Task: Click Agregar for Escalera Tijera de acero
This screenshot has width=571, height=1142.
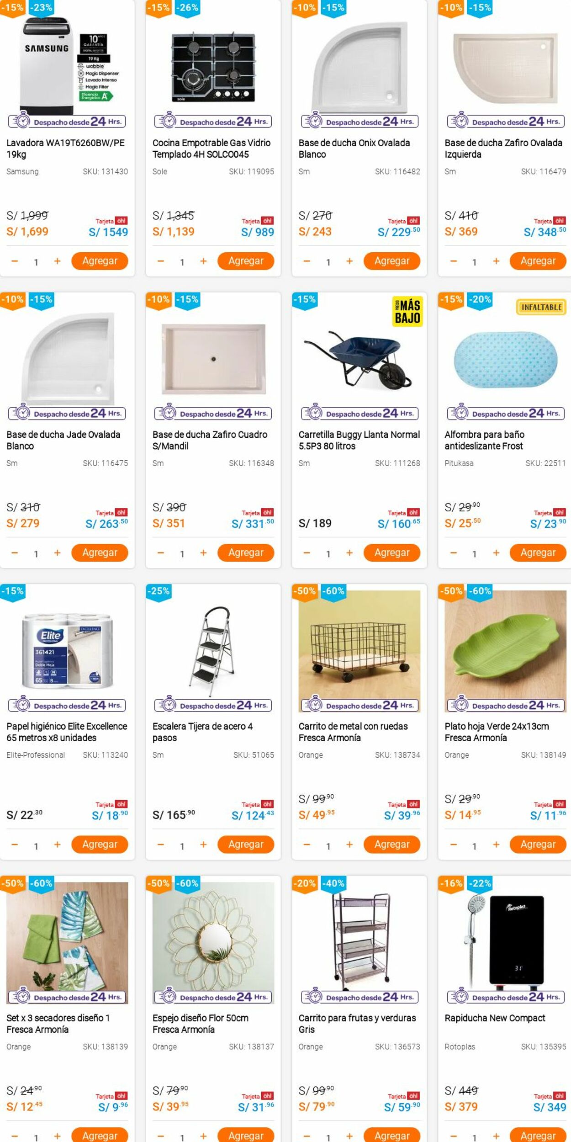Action: pyautogui.click(x=246, y=844)
